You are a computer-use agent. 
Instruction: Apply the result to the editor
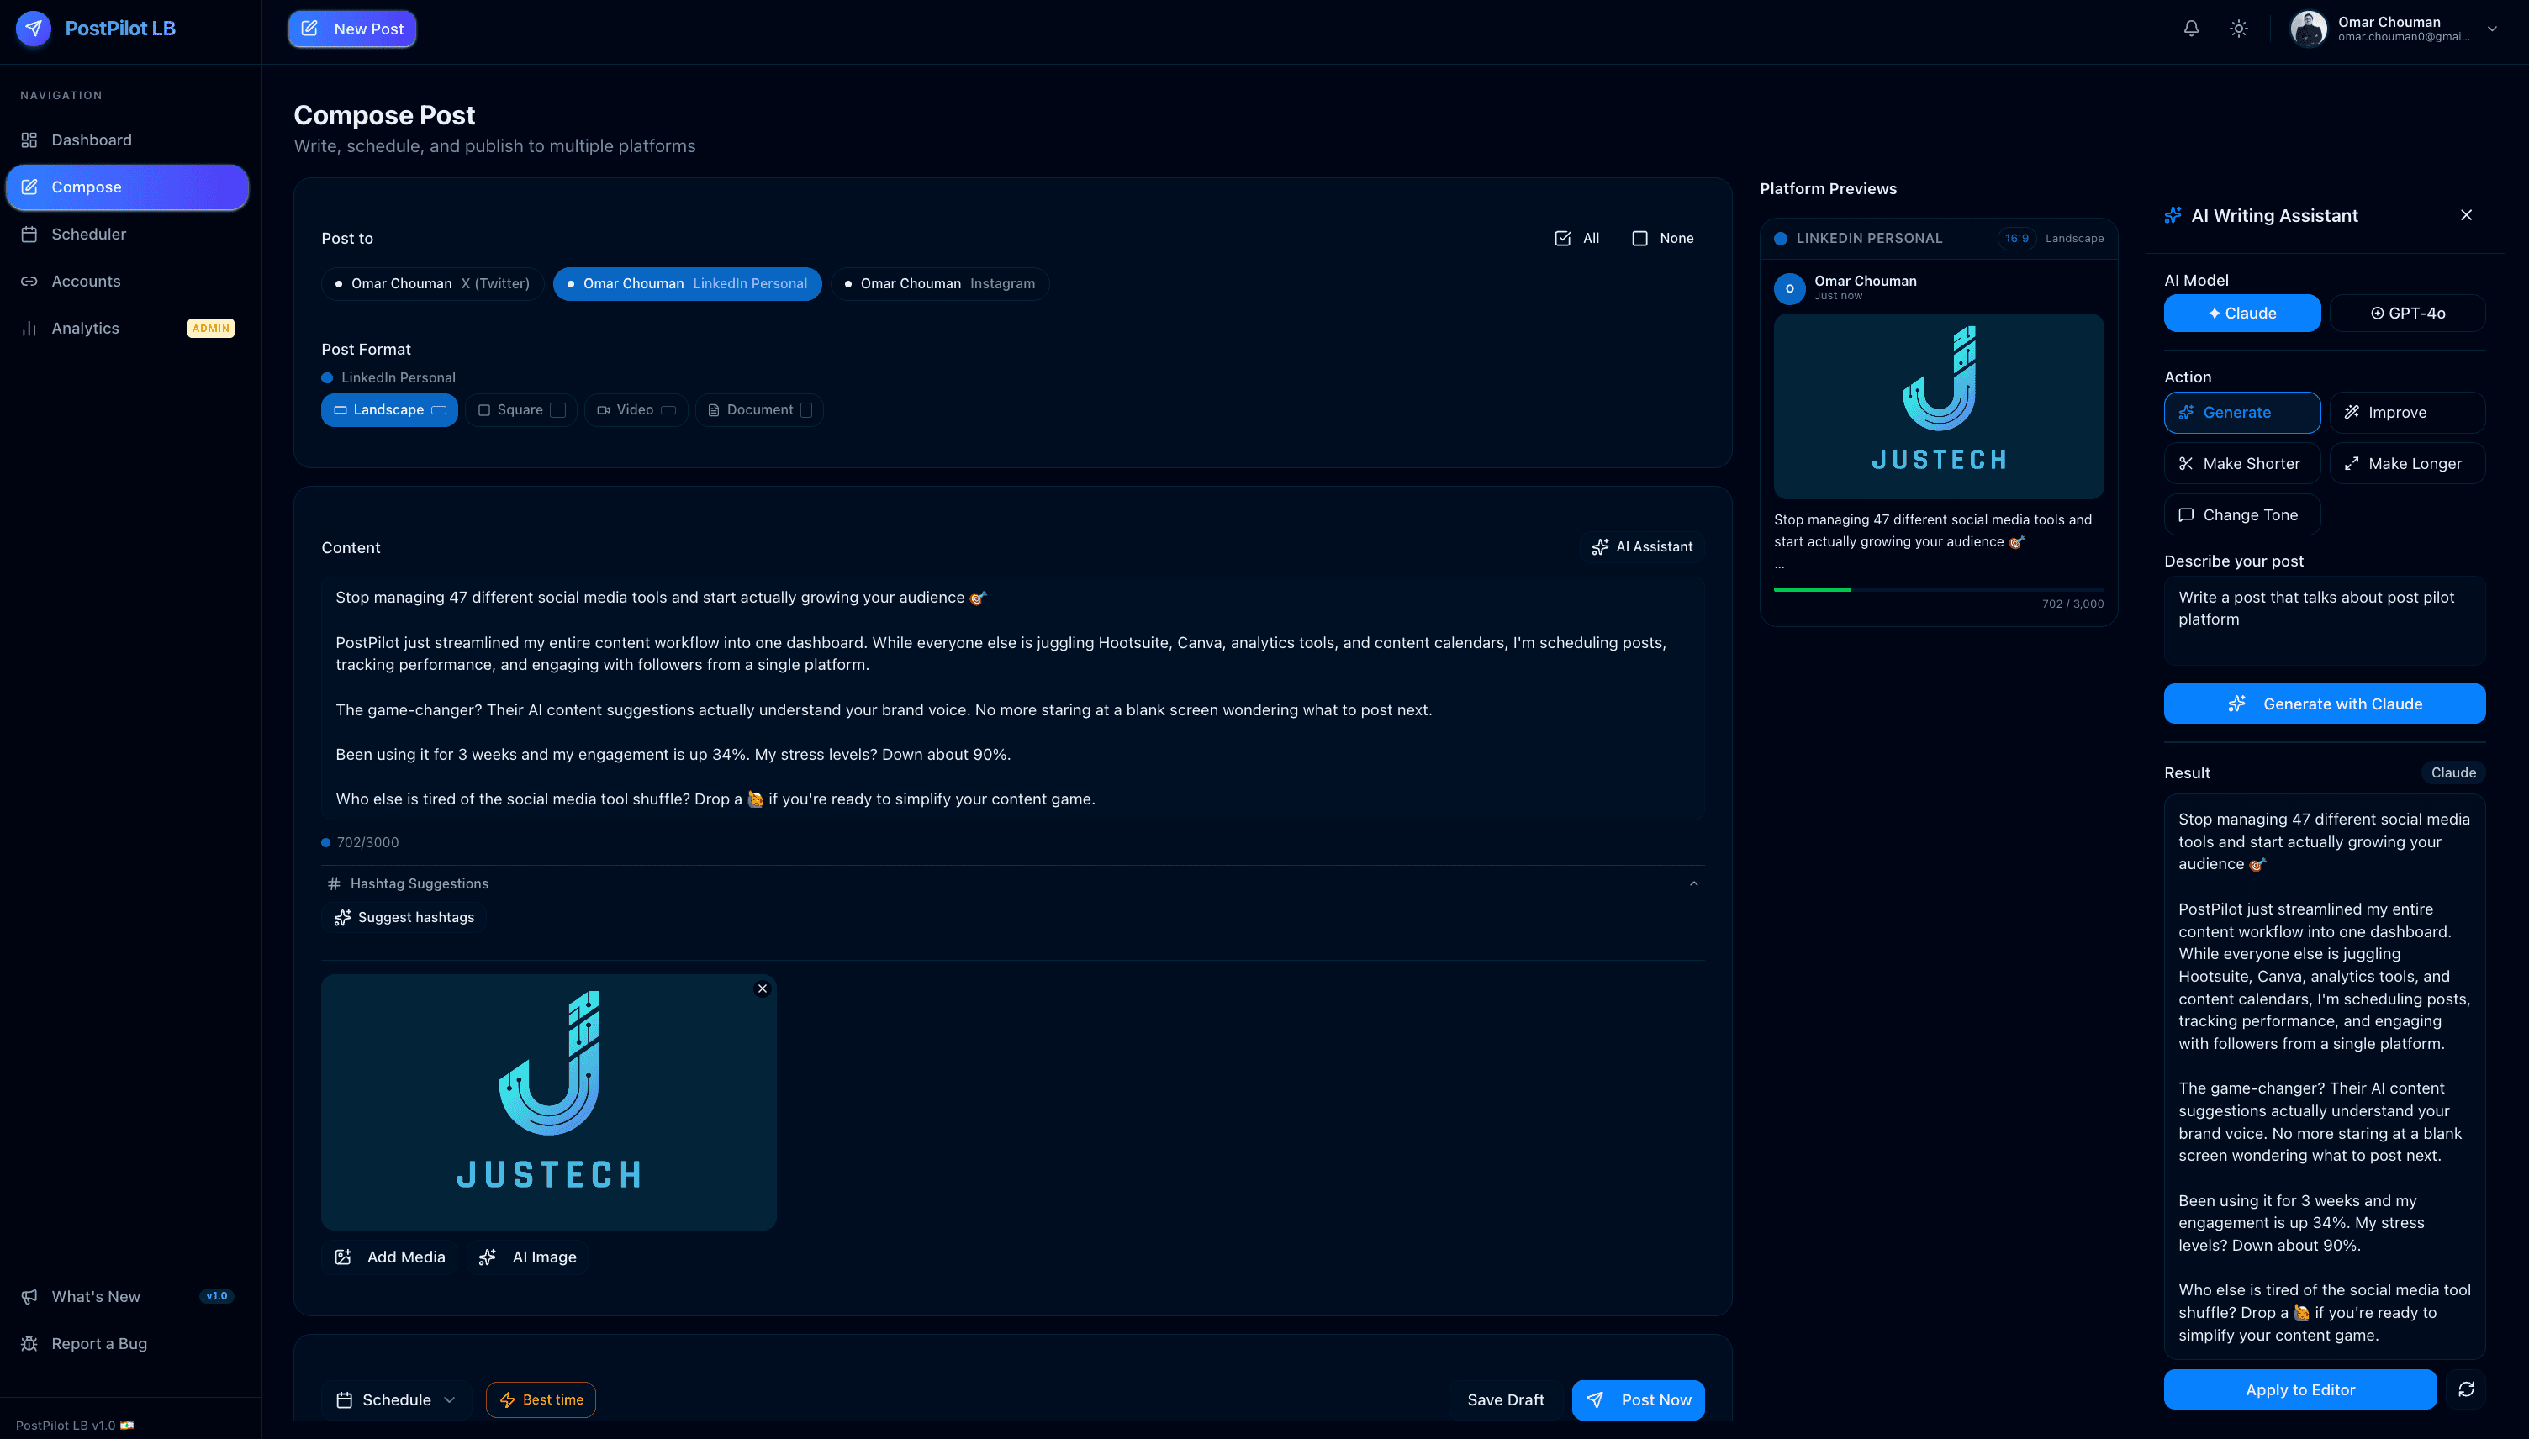[2299, 1389]
